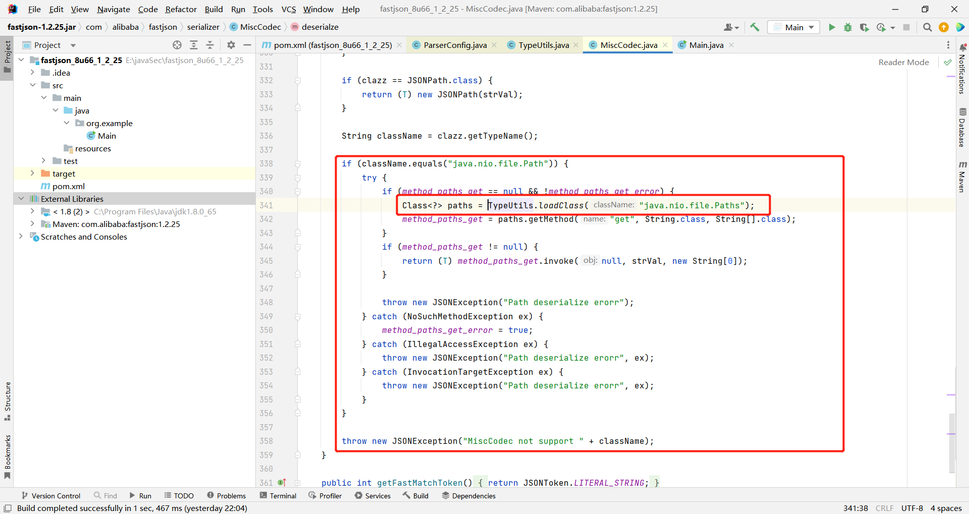Screen dimensions: 969x514
Task: Click the inspection checkmark widget
Action: coord(947,62)
